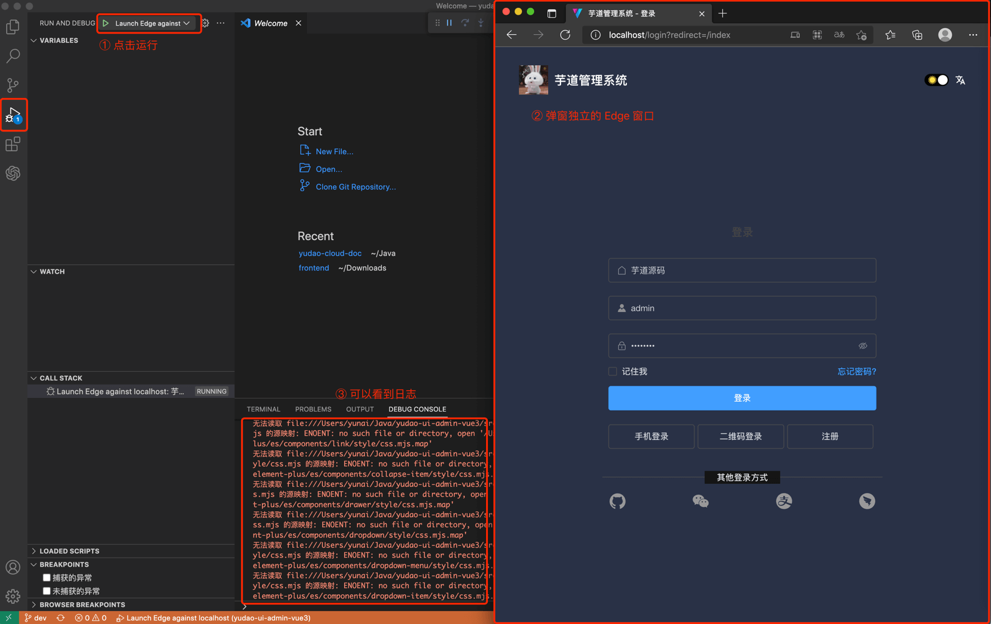Click the 登录 login button

click(x=742, y=398)
